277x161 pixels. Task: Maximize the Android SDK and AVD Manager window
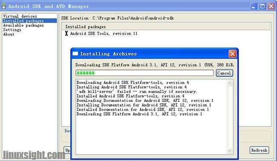point(263,6)
